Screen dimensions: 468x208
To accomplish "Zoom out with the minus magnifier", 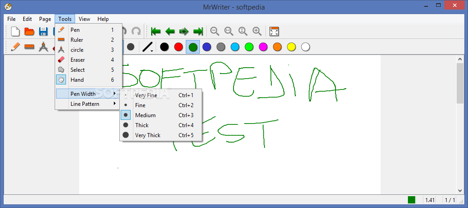I will click(214, 31).
